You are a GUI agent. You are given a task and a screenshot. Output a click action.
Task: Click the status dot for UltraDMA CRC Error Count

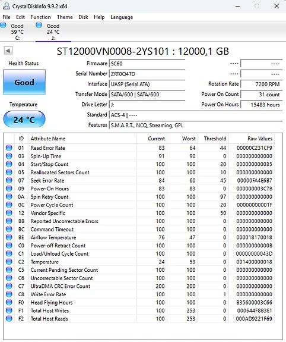[9, 286]
